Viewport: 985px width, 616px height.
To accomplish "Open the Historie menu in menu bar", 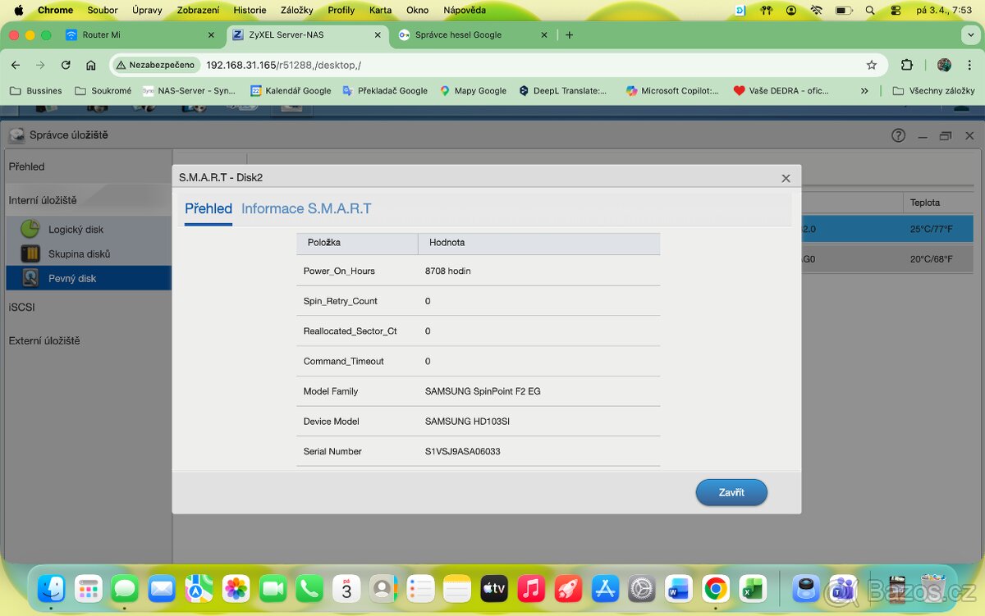I will (250, 10).
